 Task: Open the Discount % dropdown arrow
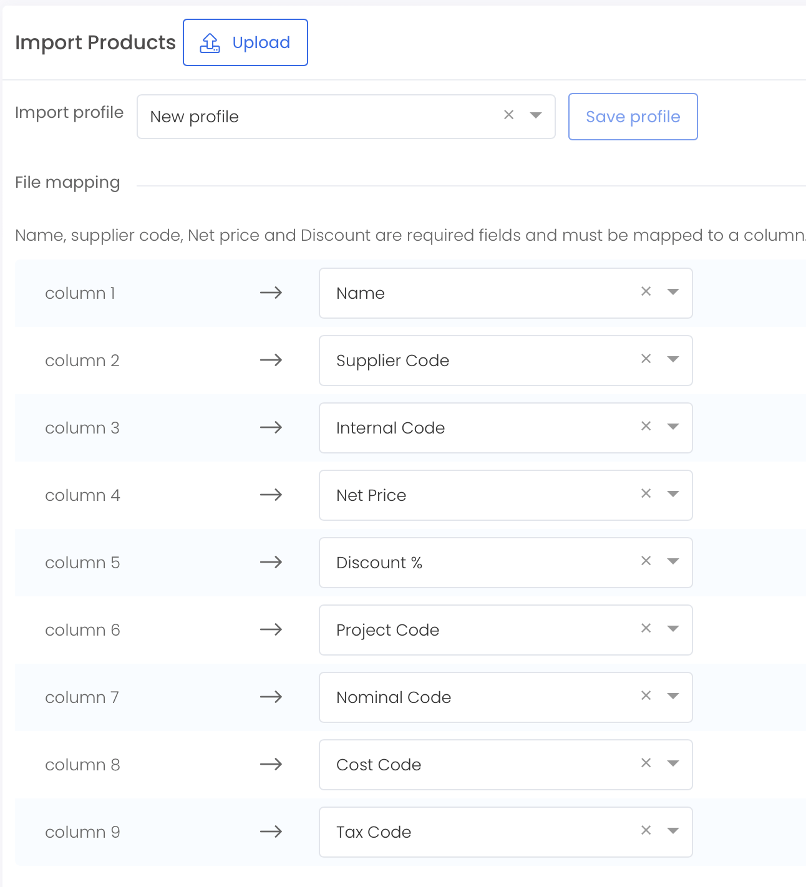pyautogui.click(x=672, y=561)
